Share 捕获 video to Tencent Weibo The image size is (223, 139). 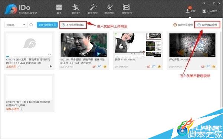coord(154,66)
